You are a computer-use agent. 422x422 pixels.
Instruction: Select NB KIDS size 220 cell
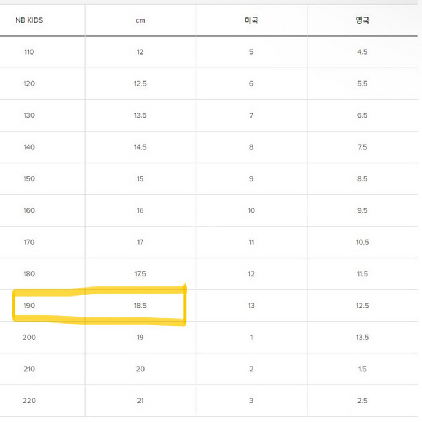tap(29, 401)
